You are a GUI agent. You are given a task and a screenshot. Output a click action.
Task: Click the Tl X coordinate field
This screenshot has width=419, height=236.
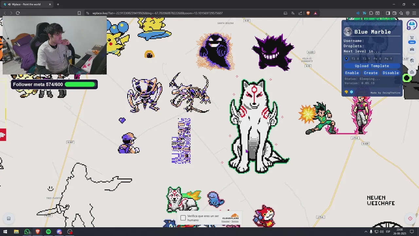(355, 59)
